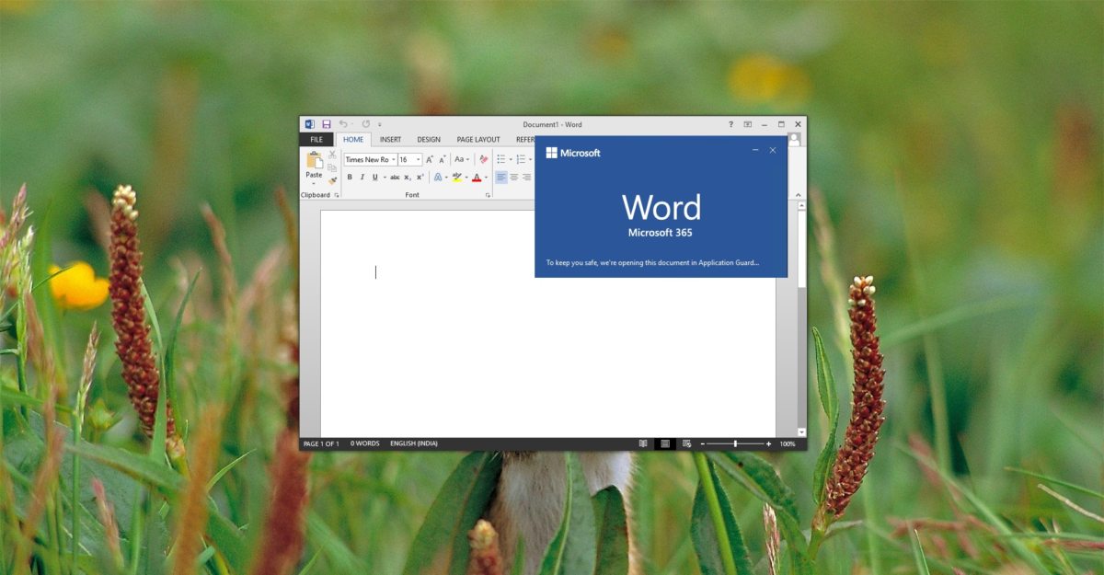Switch to Read Mode view icon

click(x=643, y=443)
